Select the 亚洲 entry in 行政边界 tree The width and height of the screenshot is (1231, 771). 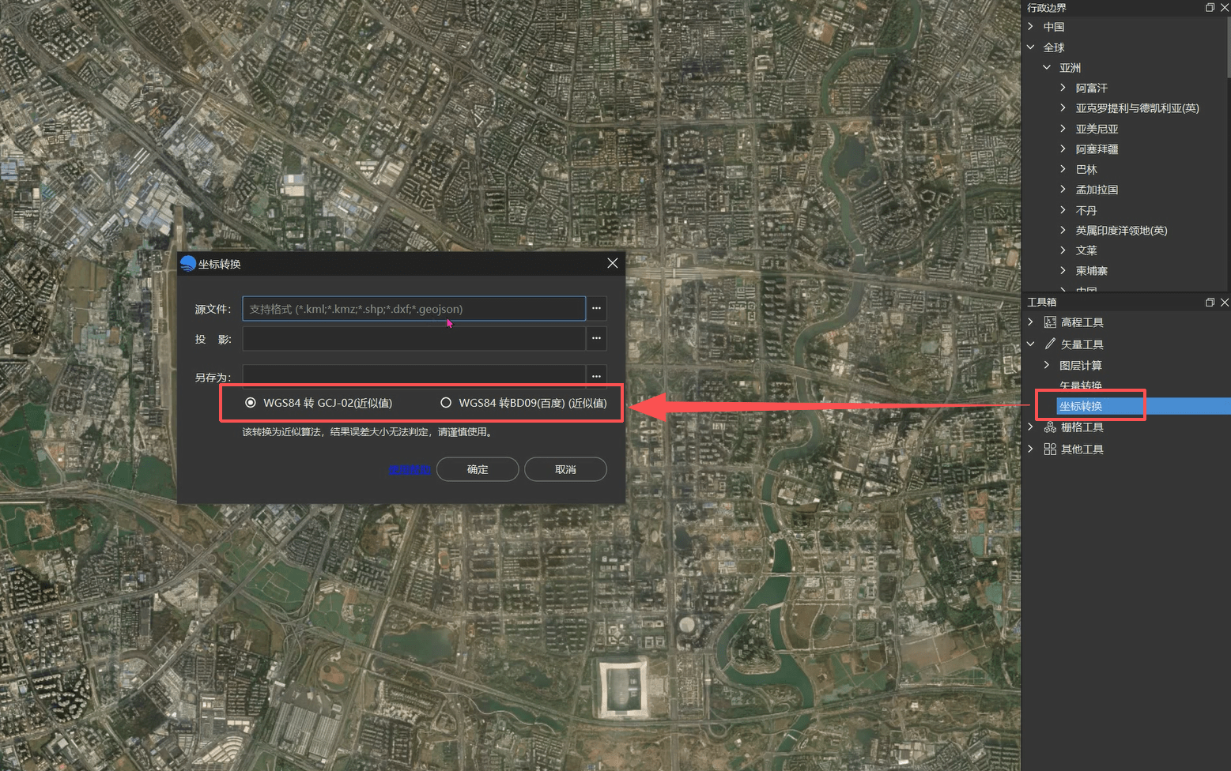pos(1071,68)
